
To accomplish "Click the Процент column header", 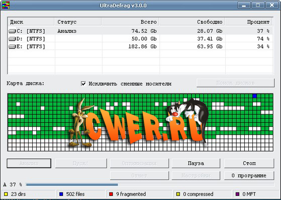I will coord(248,22).
